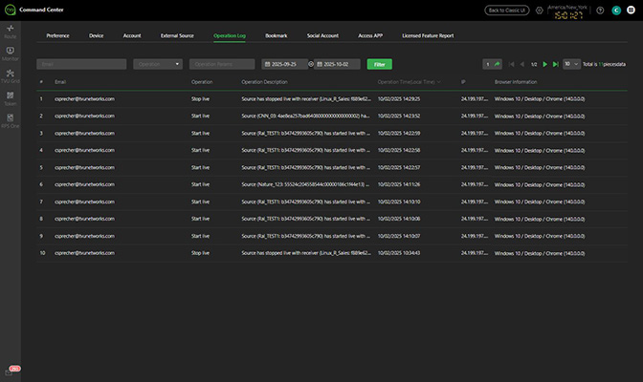This screenshot has width=643, height=382.
Task: Click the Email column header
Action: click(x=60, y=82)
